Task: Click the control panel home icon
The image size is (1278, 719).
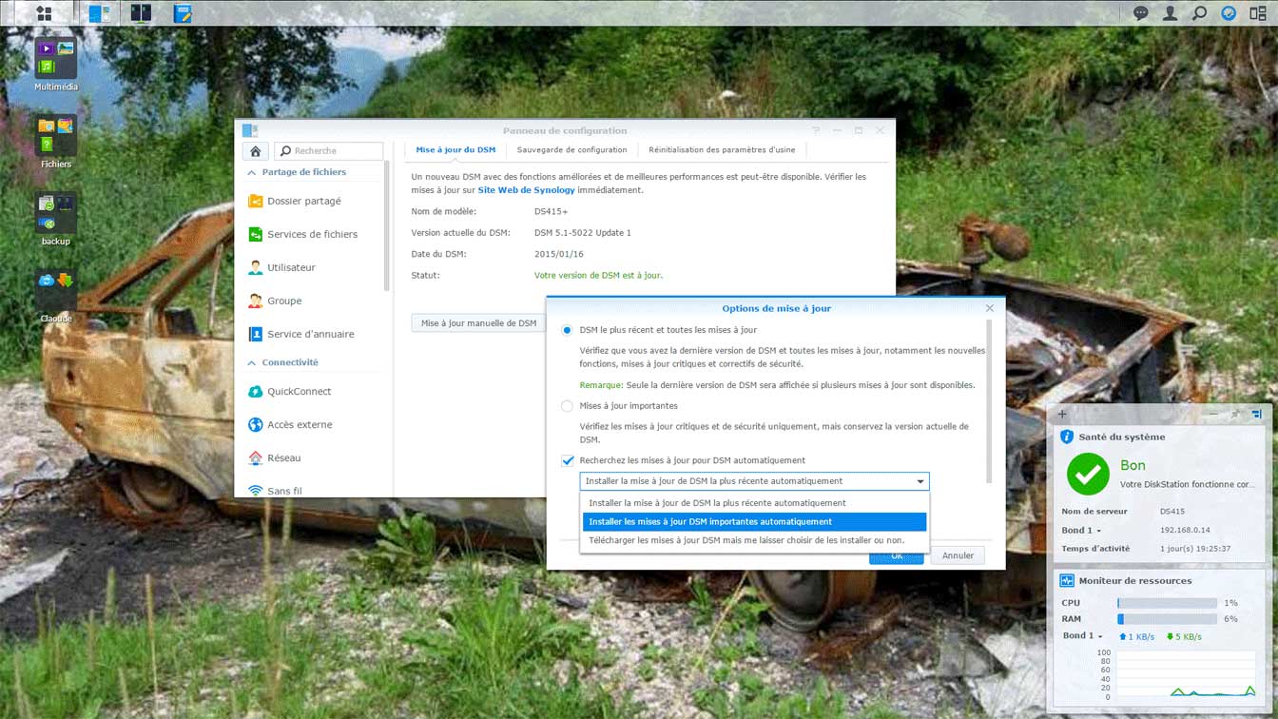Action: click(x=255, y=151)
